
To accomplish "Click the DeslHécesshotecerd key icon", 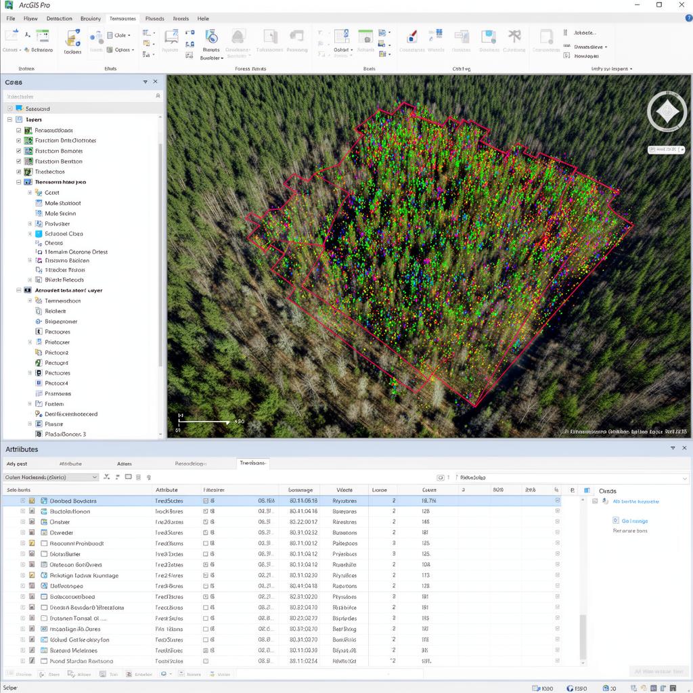I will pos(39,414).
